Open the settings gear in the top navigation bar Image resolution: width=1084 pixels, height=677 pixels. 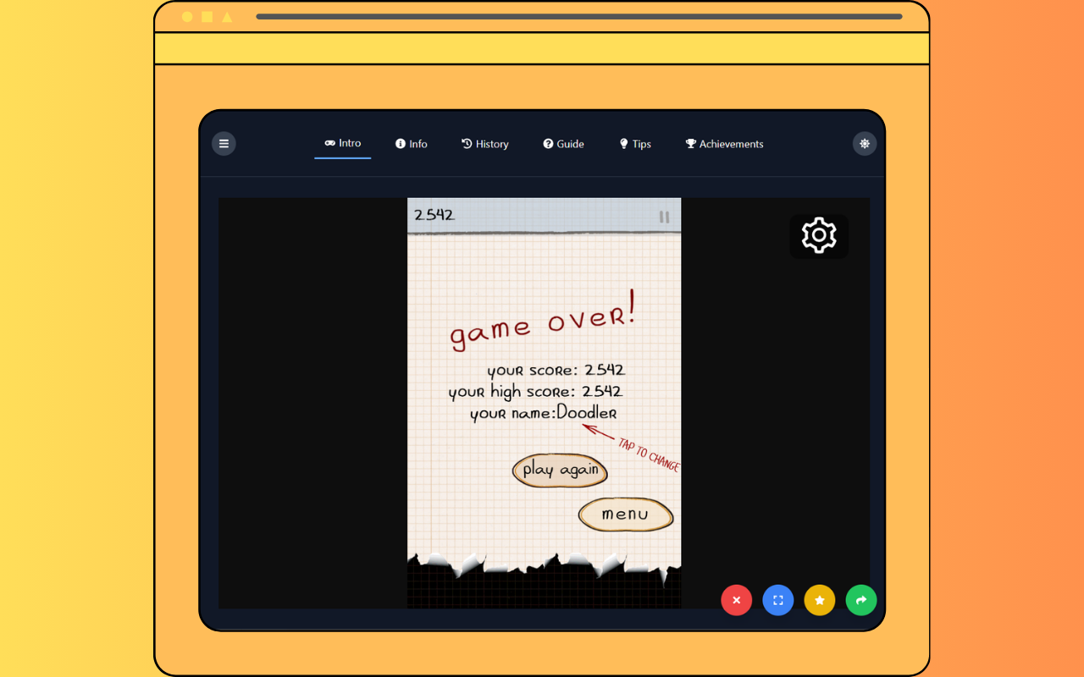pyautogui.click(x=864, y=143)
